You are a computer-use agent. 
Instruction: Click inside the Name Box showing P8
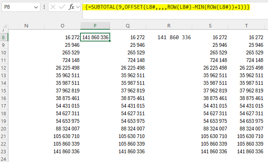17,7
